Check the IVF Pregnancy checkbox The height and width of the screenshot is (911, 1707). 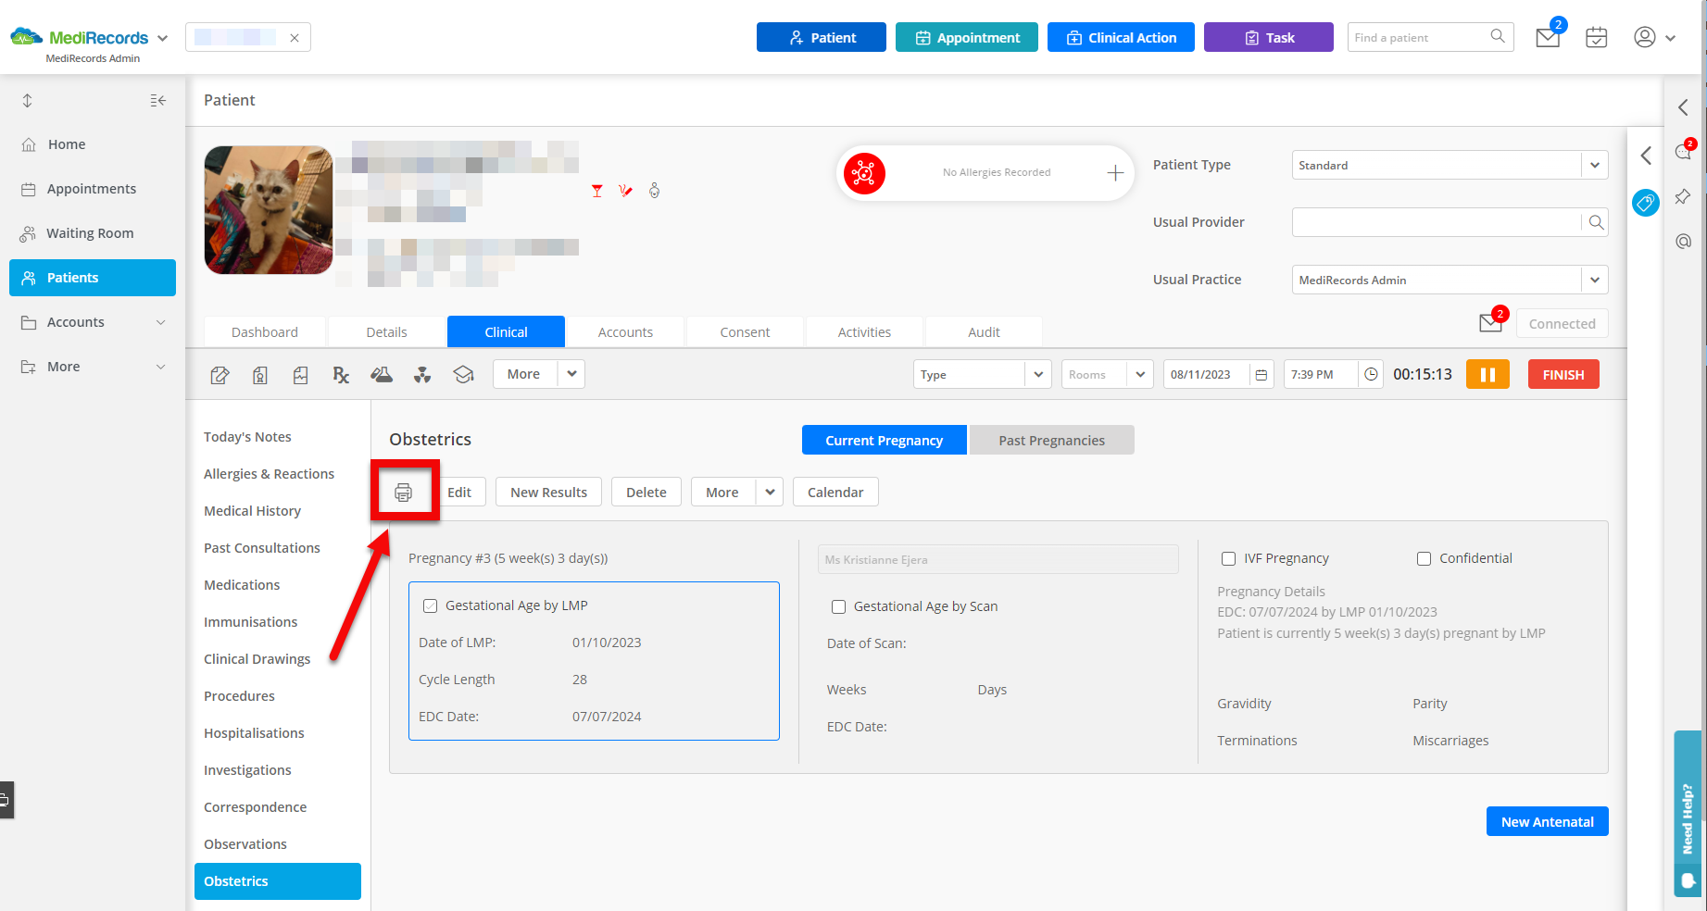click(x=1228, y=558)
